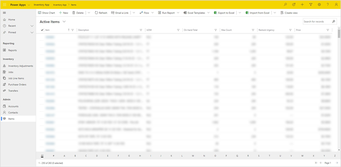This screenshot has height=167, width=341.
Task: Open the Power Apps dropdown chevron
Action: coord(29,5)
